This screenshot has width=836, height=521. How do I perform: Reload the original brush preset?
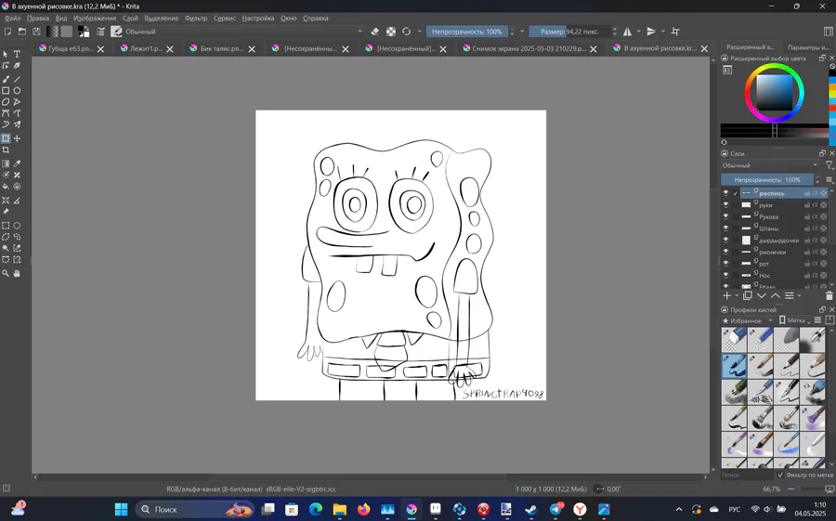[x=406, y=32]
